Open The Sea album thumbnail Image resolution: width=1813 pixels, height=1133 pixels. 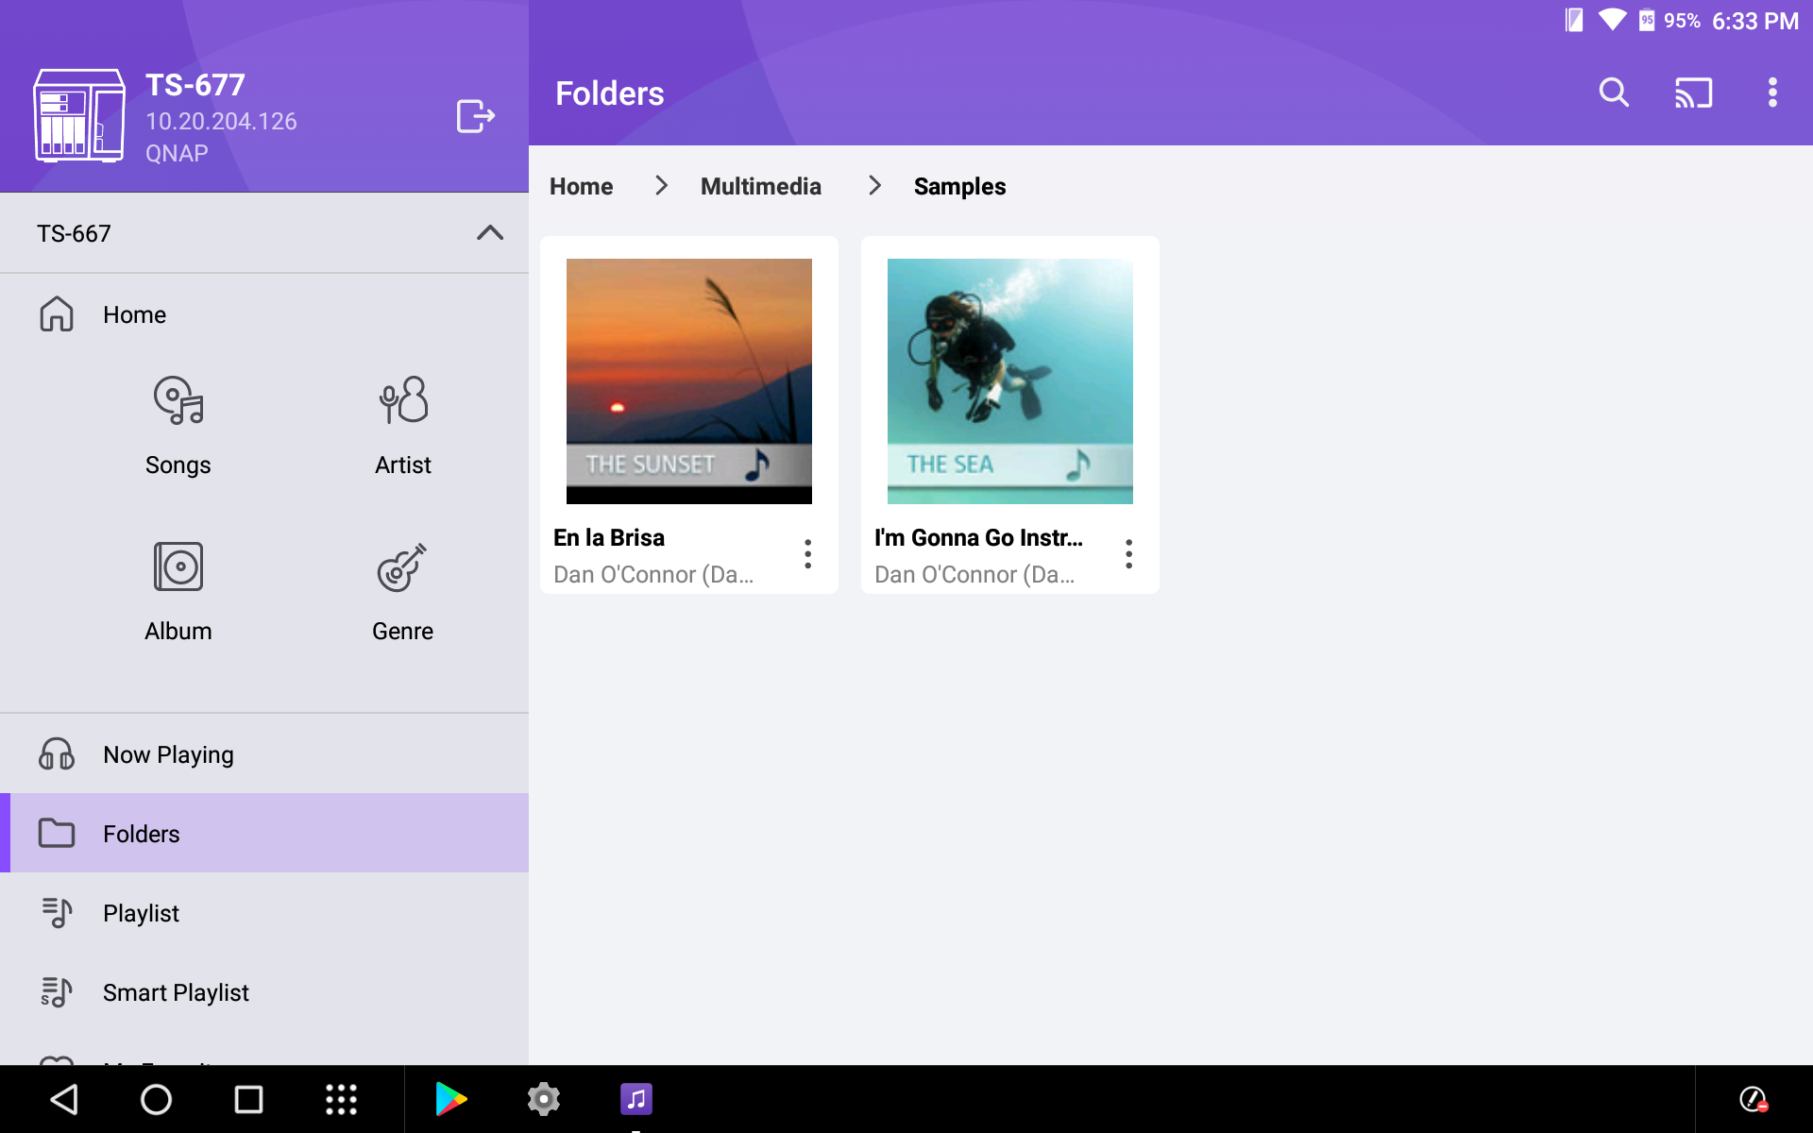[x=1010, y=380]
